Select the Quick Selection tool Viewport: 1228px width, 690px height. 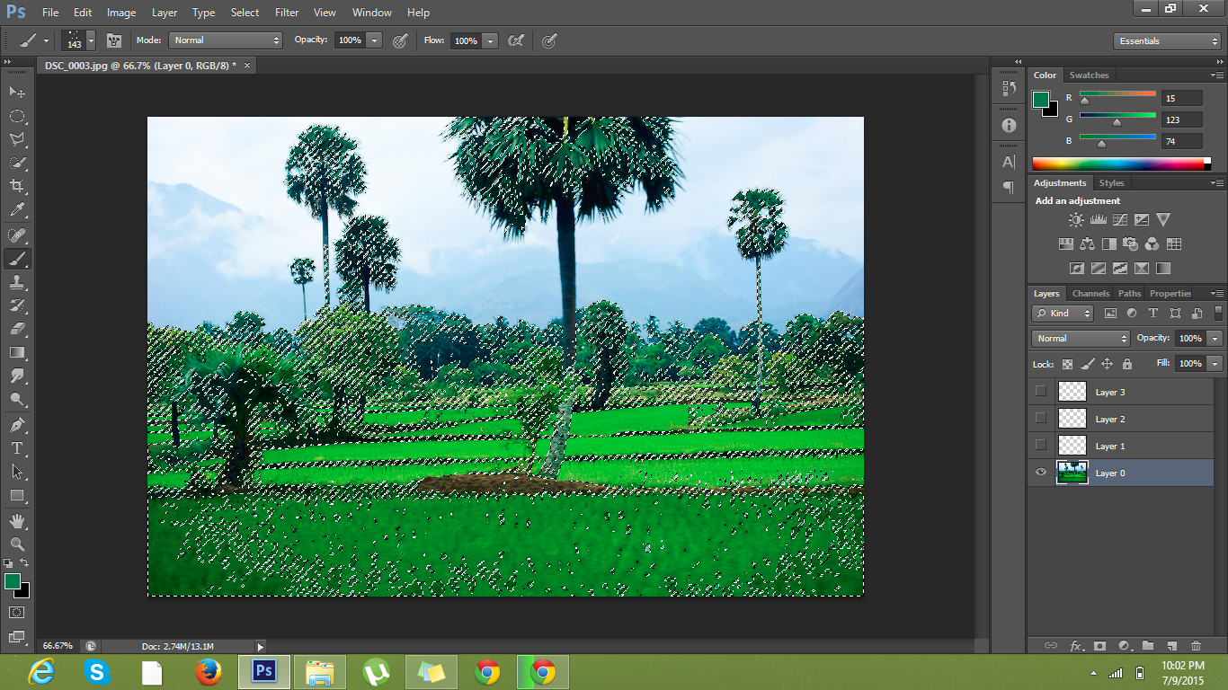tap(17, 163)
